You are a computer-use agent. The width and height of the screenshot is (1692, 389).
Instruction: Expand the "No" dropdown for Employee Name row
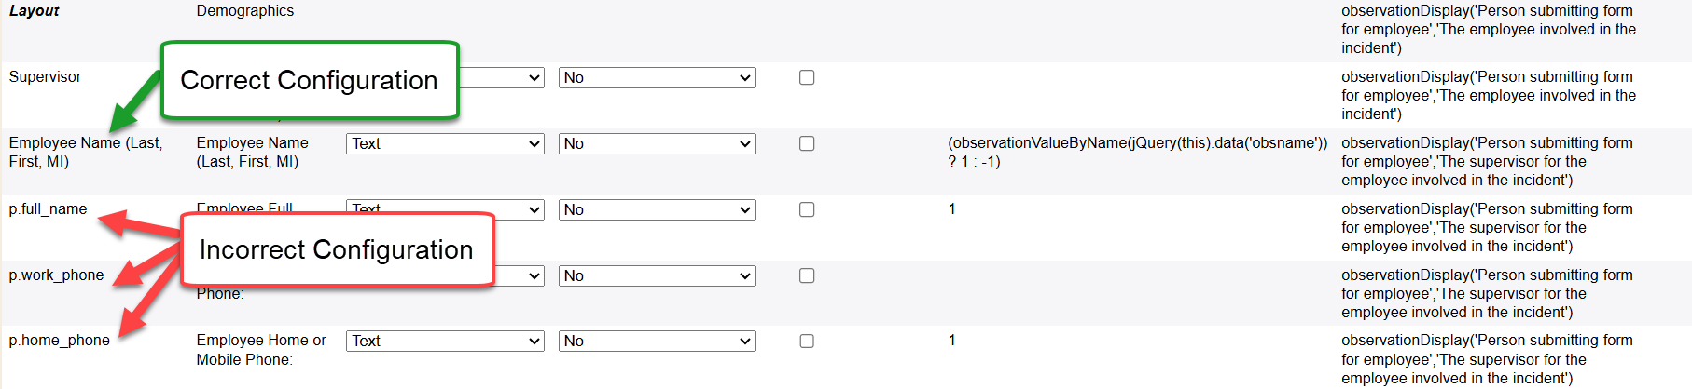pyautogui.click(x=657, y=144)
